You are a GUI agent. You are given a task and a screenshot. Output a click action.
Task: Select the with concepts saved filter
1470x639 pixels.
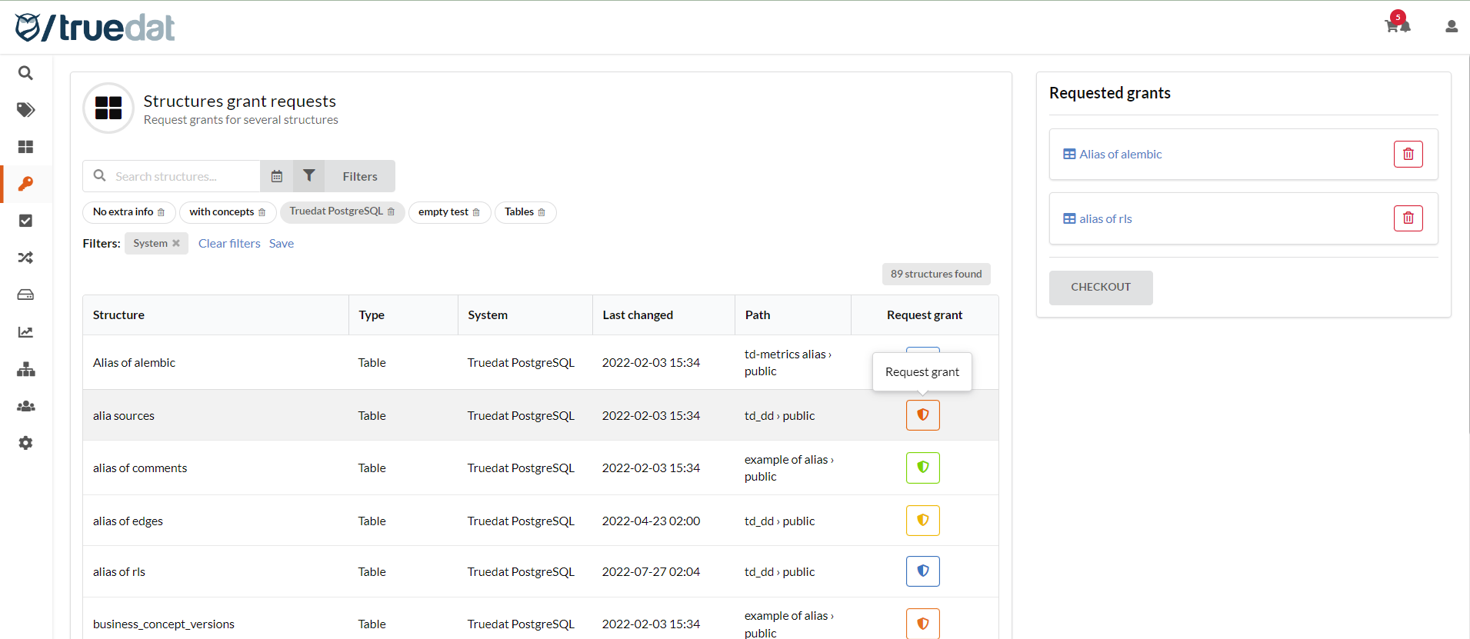click(x=221, y=212)
